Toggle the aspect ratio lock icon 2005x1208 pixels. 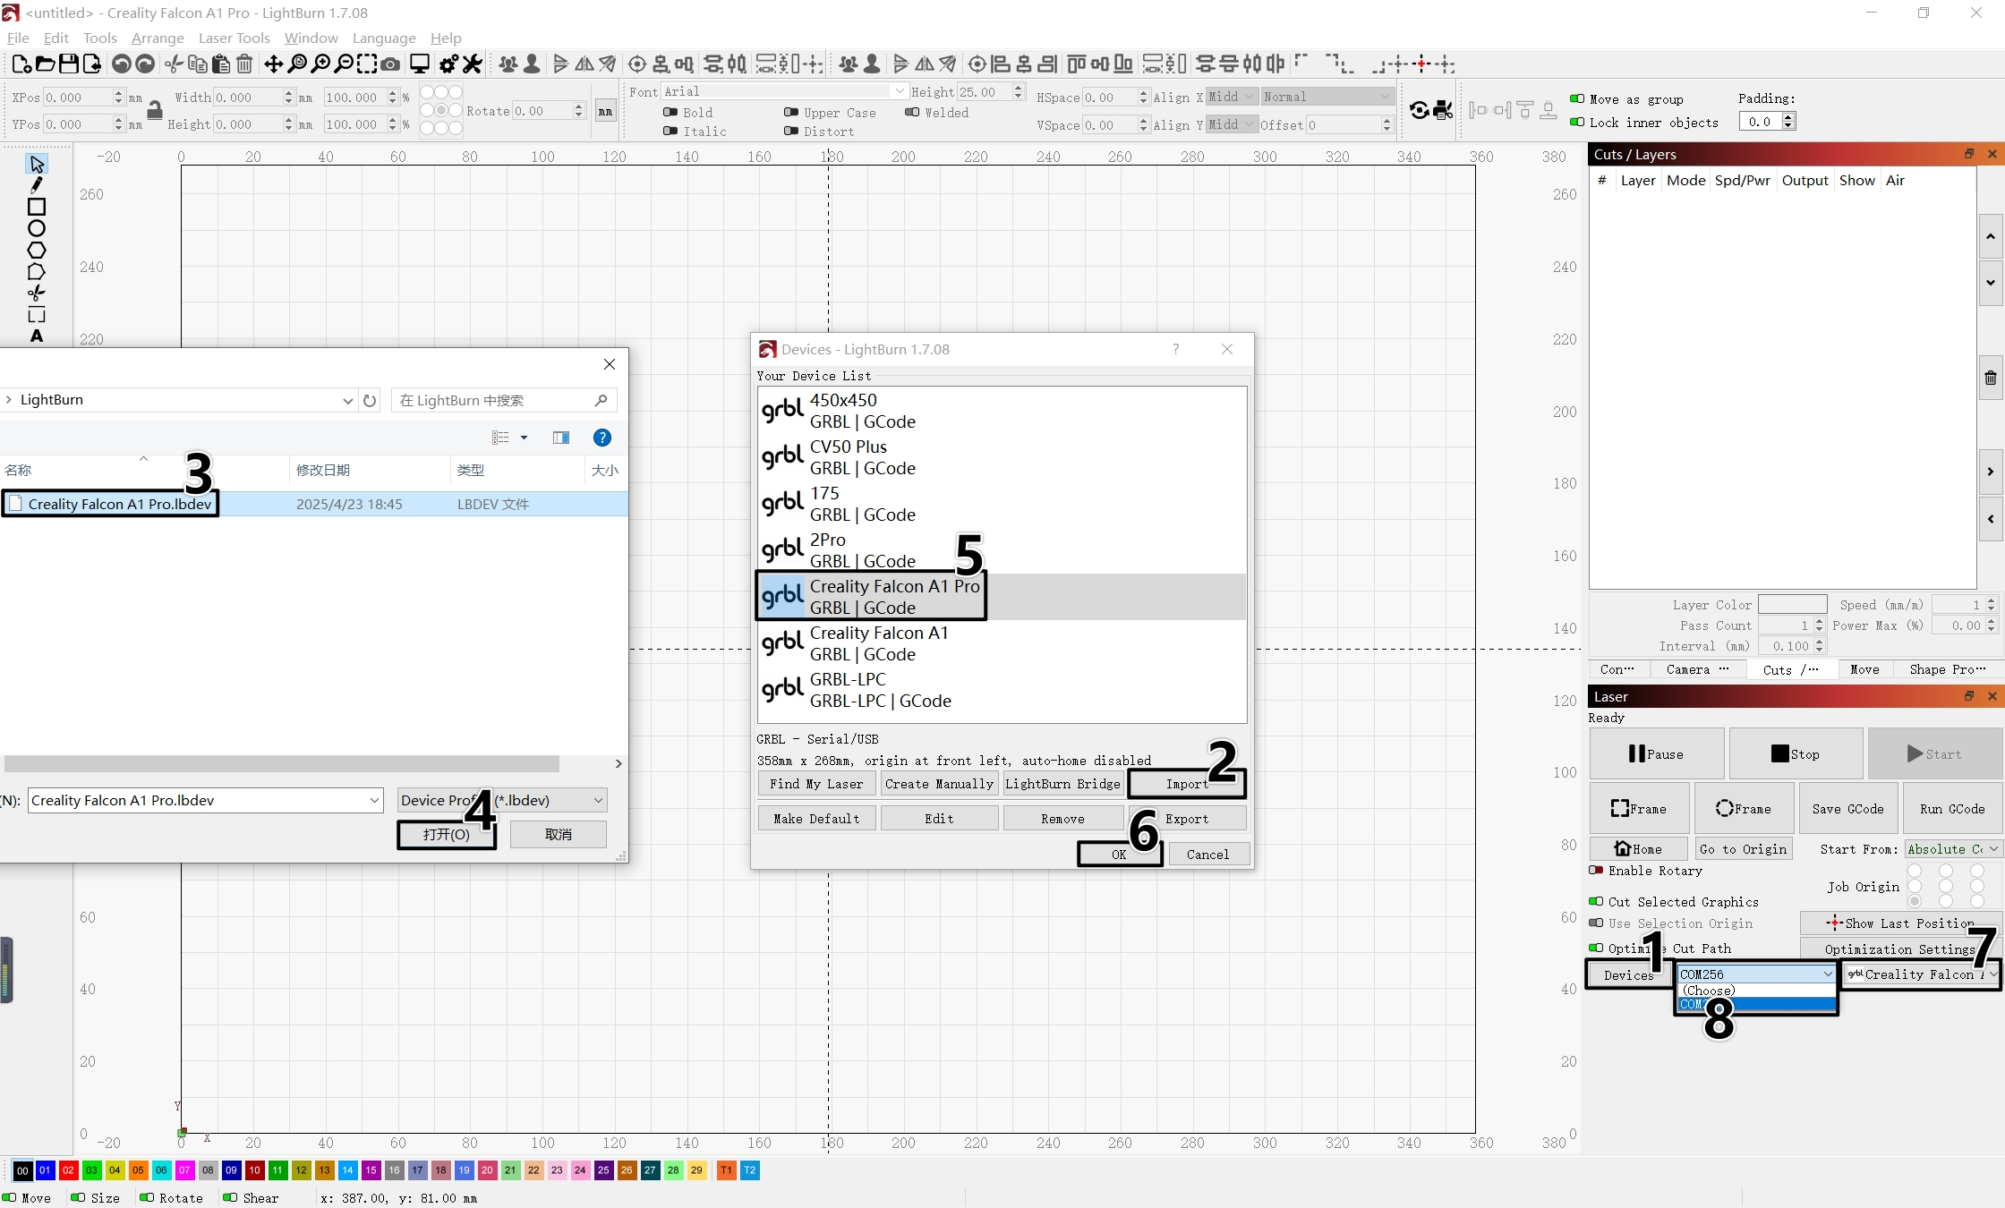pos(155,110)
